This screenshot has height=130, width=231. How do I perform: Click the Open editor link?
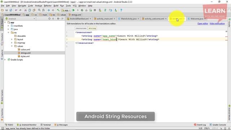(203, 23)
